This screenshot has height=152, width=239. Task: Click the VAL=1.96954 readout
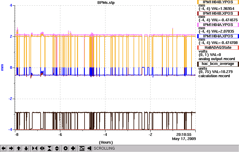coord(223,9)
